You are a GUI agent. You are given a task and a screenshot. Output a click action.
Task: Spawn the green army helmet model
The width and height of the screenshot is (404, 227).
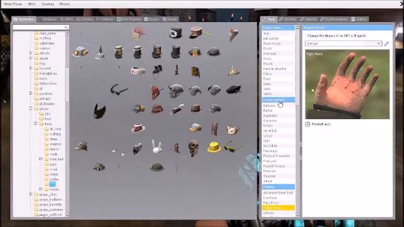tap(157, 167)
